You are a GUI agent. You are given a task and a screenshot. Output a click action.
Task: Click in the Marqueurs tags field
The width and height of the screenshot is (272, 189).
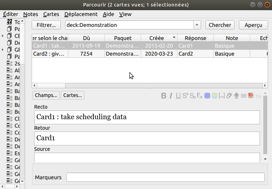coord(165,177)
